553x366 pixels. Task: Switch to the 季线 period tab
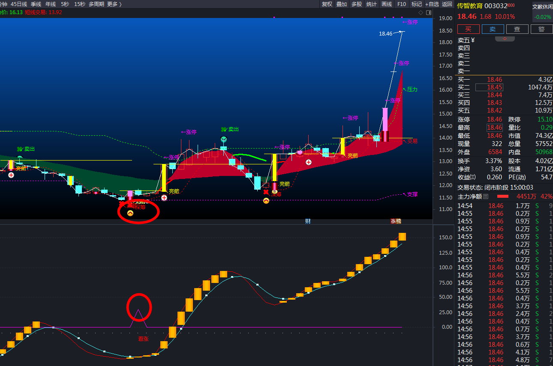click(x=36, y=4)
